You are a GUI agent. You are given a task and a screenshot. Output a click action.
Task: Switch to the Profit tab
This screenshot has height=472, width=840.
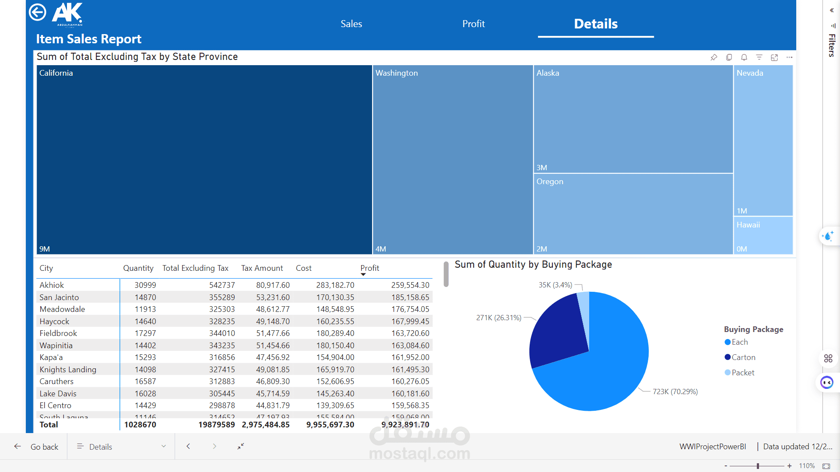pyautogui.click(x=474, y=24)
